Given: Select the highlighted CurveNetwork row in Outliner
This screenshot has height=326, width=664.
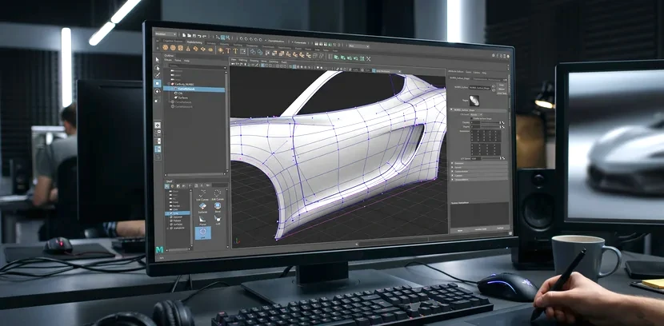Looking at the screenshot, I should tap(194, 89).
